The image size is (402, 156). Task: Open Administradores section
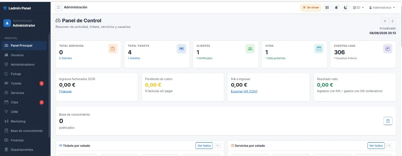pos(24,65)
